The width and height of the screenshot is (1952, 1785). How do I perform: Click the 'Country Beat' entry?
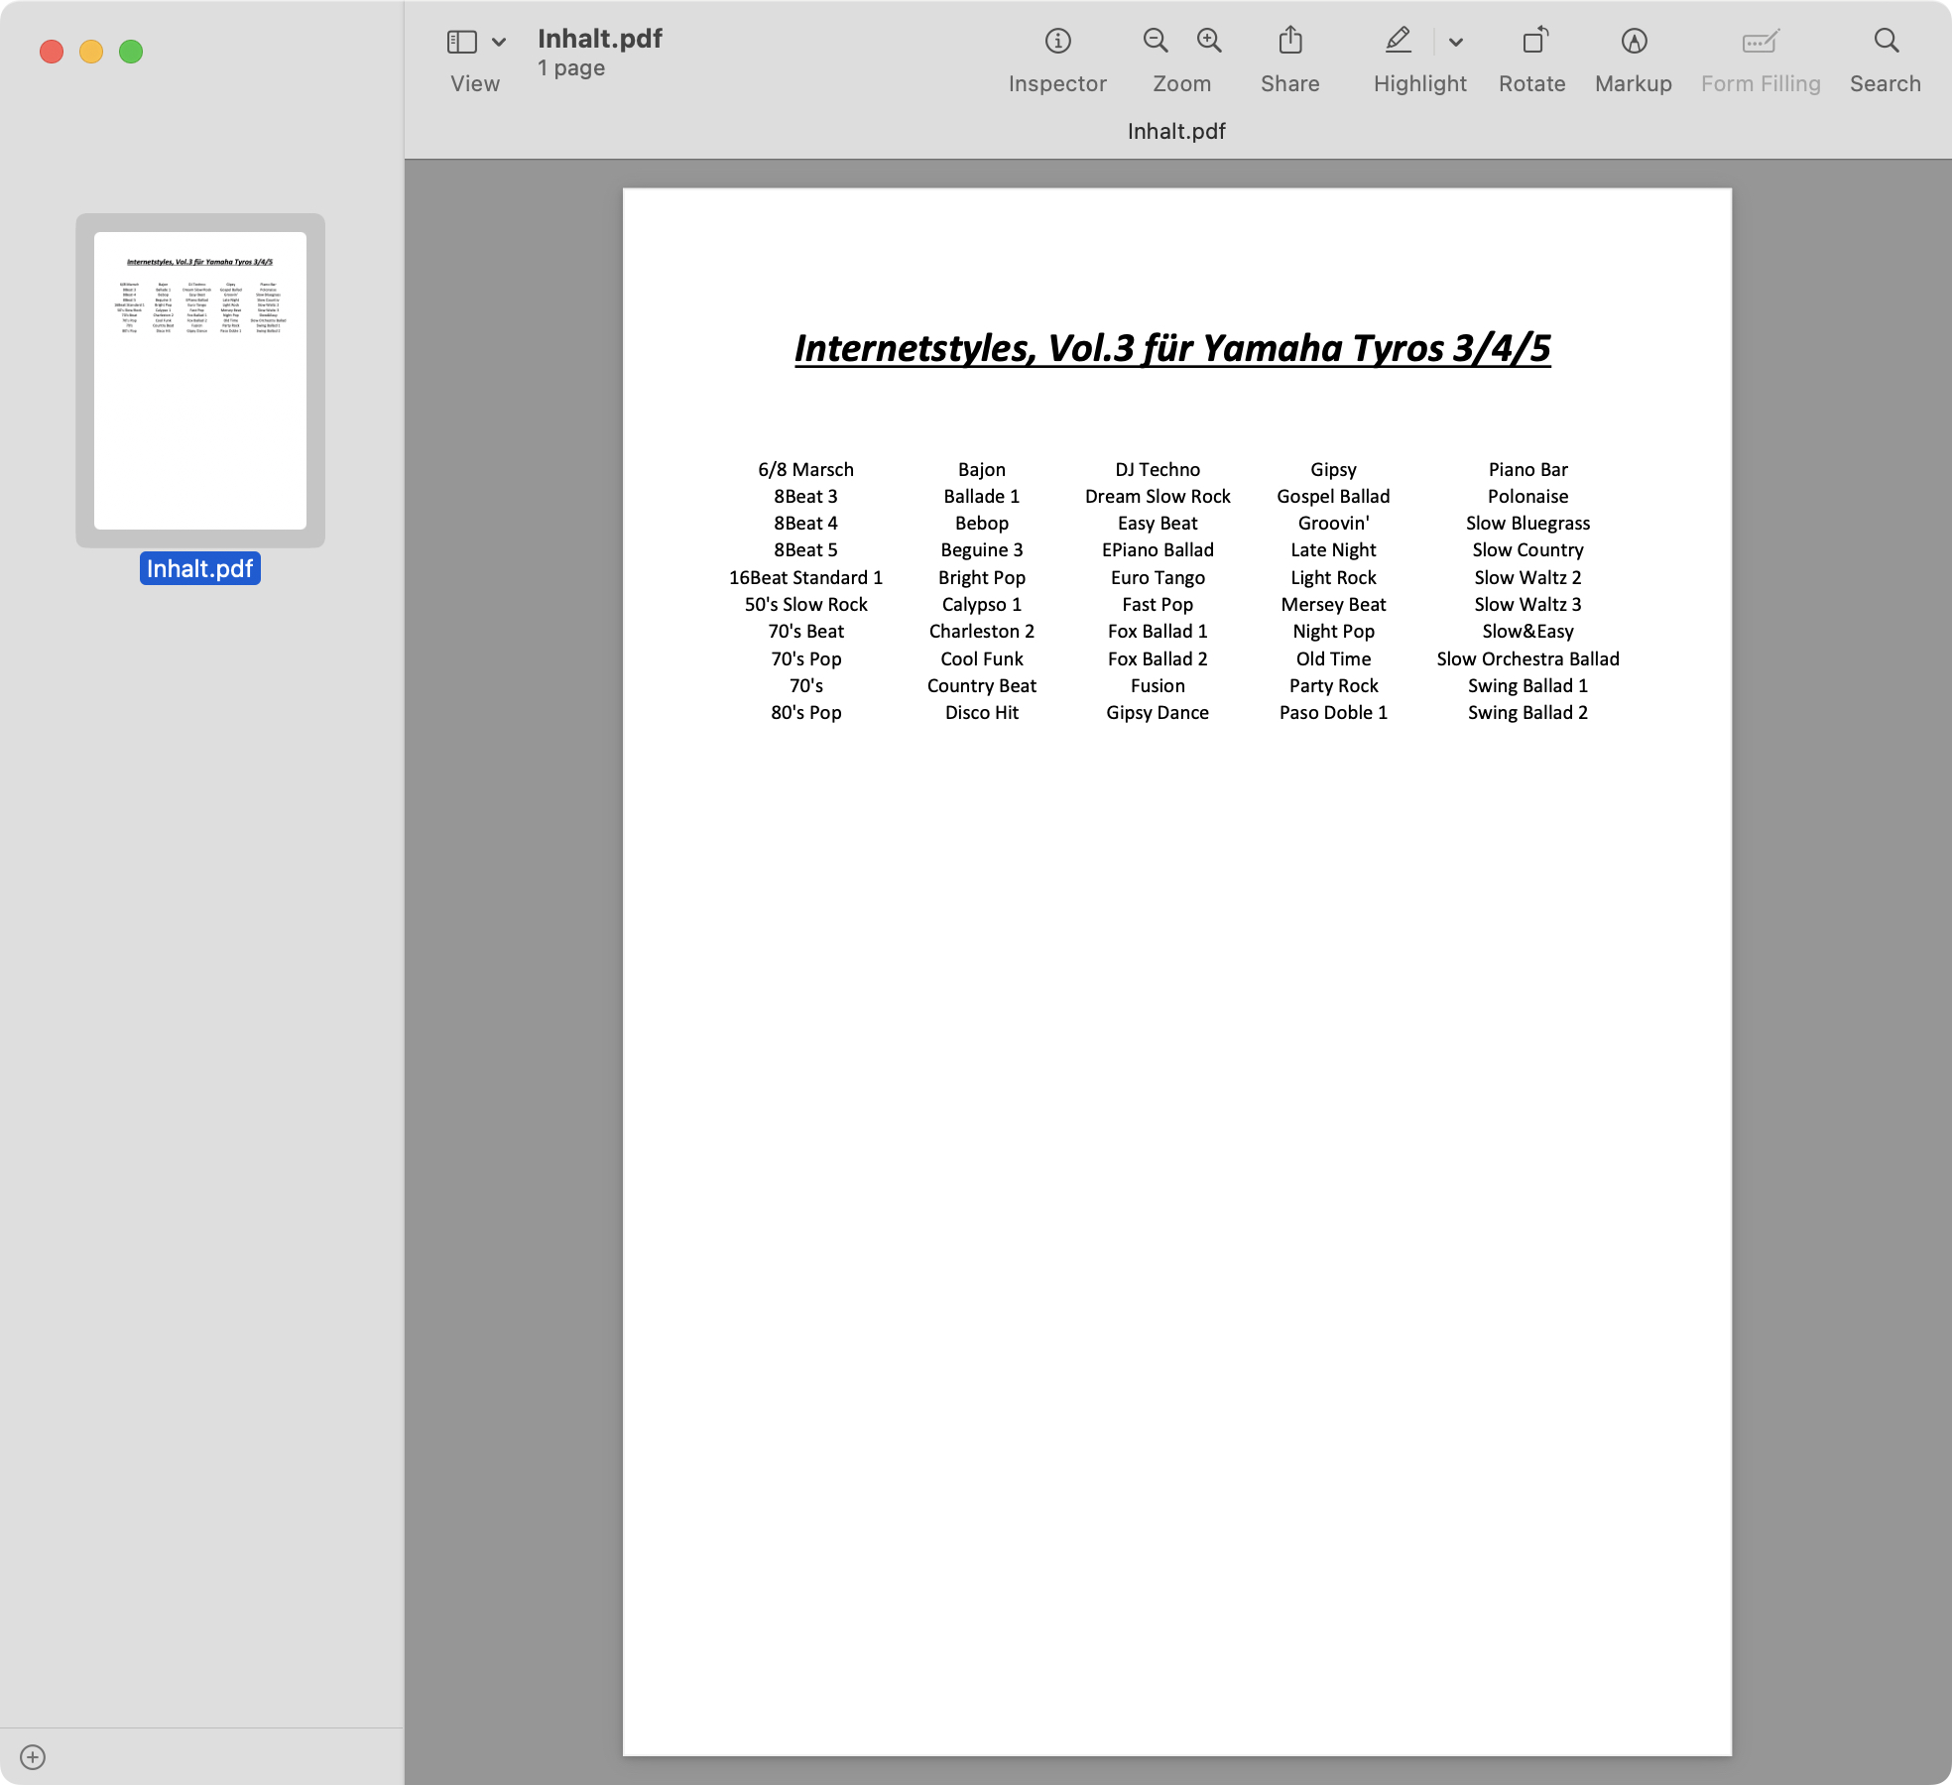tap(982, 685)
